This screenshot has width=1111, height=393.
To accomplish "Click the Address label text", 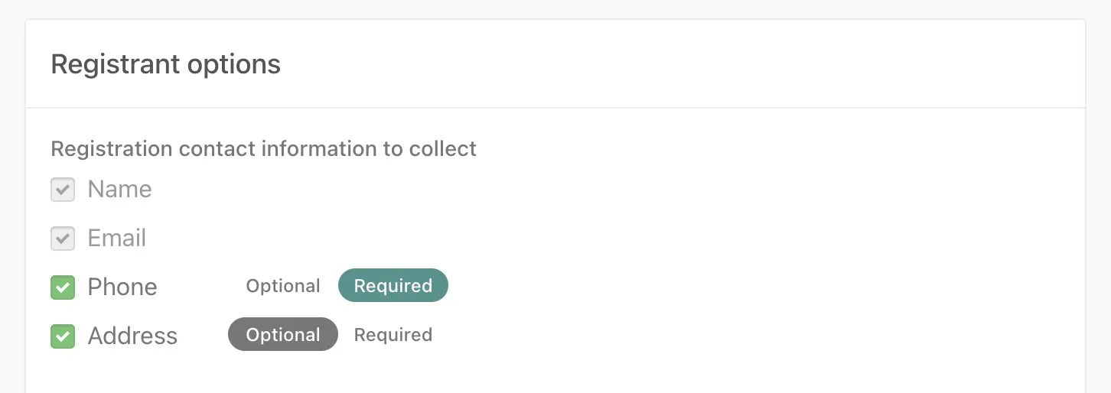I will coord(132,336).
